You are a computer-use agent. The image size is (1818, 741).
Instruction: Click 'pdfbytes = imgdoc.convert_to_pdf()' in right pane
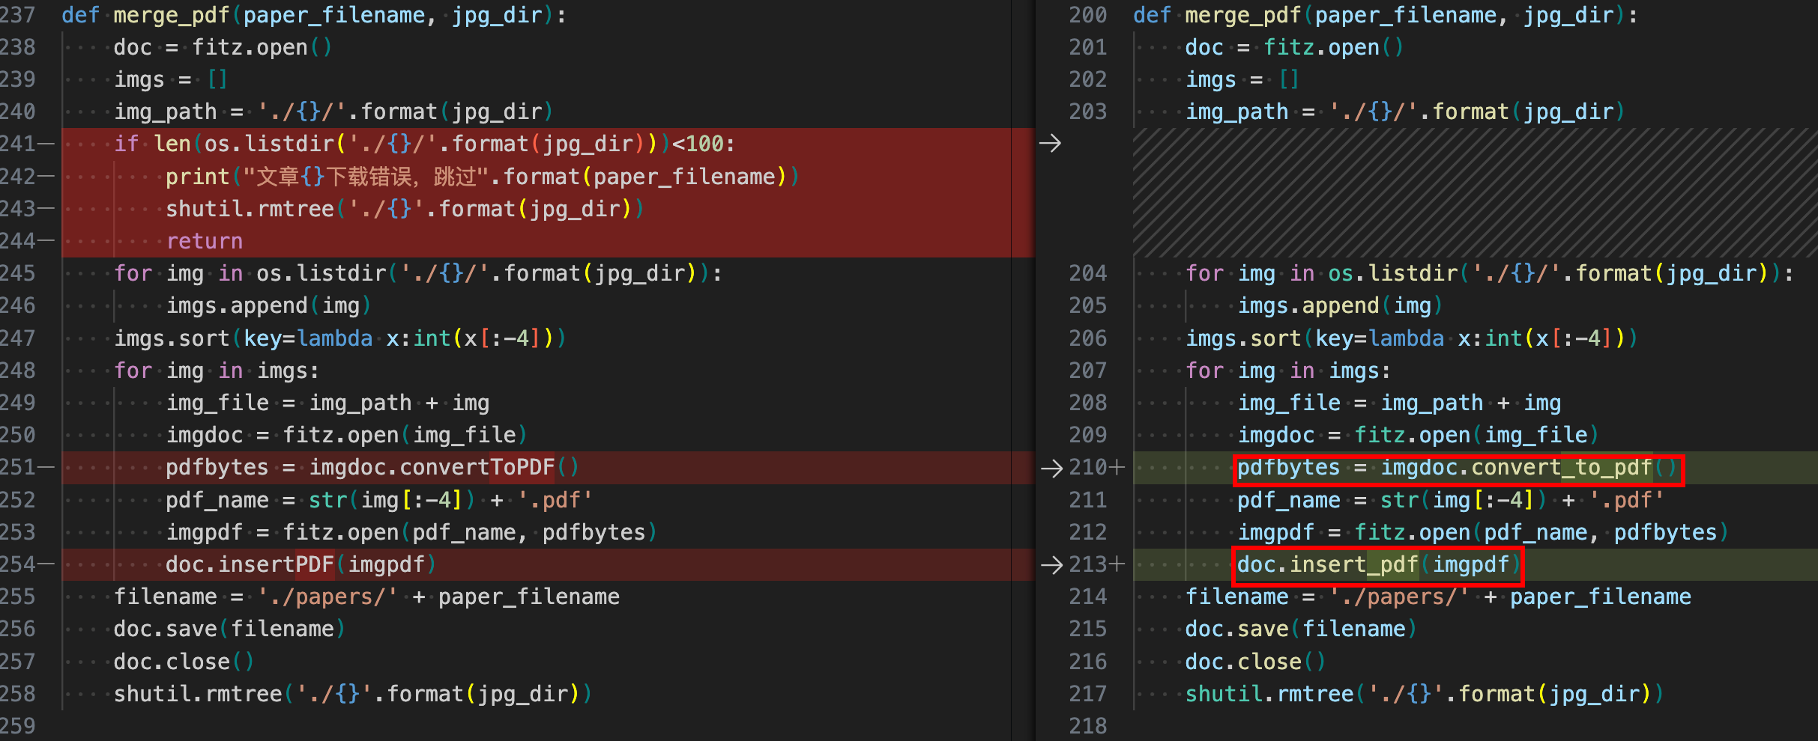click(x=1458, y=468)
